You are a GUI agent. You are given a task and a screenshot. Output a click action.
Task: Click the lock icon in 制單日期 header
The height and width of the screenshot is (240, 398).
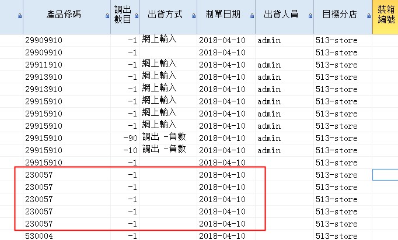[x=250, y=17]
